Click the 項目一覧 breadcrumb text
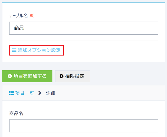 click(x=25, y=93)
